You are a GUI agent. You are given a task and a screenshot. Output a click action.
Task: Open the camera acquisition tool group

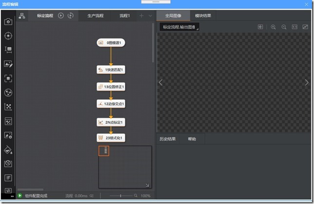[8, 21]
